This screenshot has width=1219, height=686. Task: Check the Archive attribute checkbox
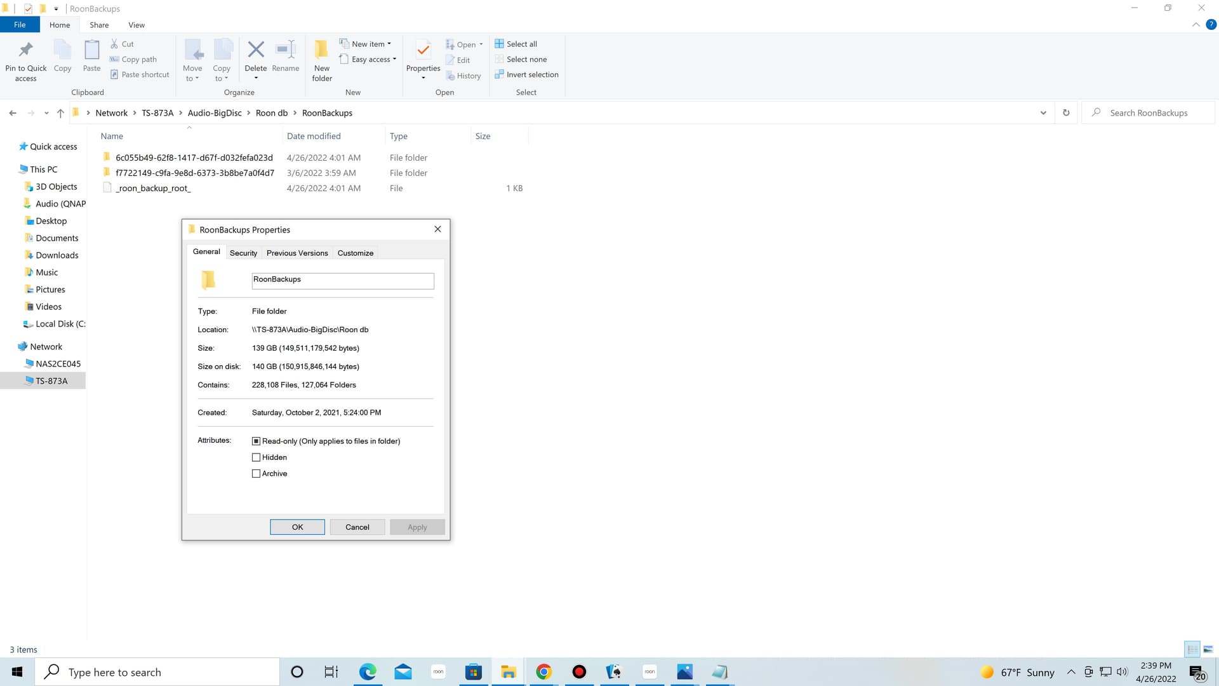coord(256,474)
